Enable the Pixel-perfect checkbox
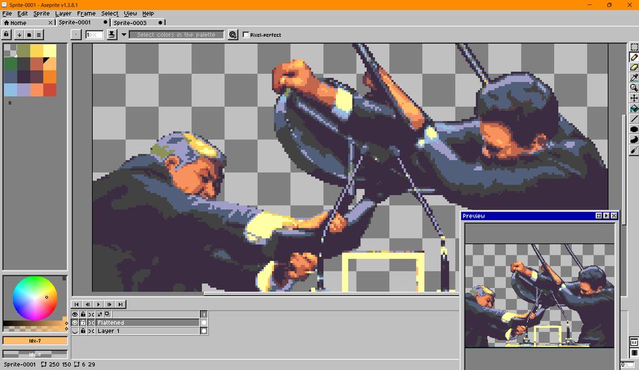The height and width of the screenshot is (370, 639). pos(246,34)
